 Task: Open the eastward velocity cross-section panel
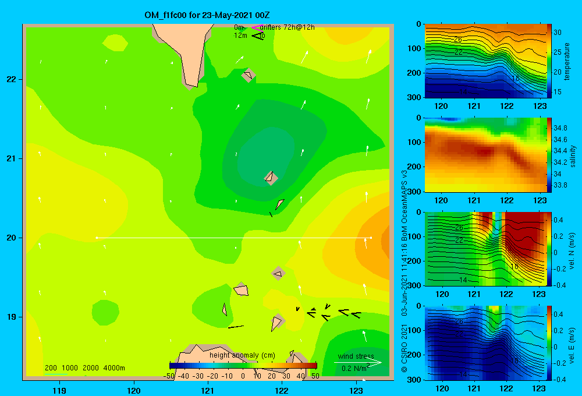(x=486, y=343)
